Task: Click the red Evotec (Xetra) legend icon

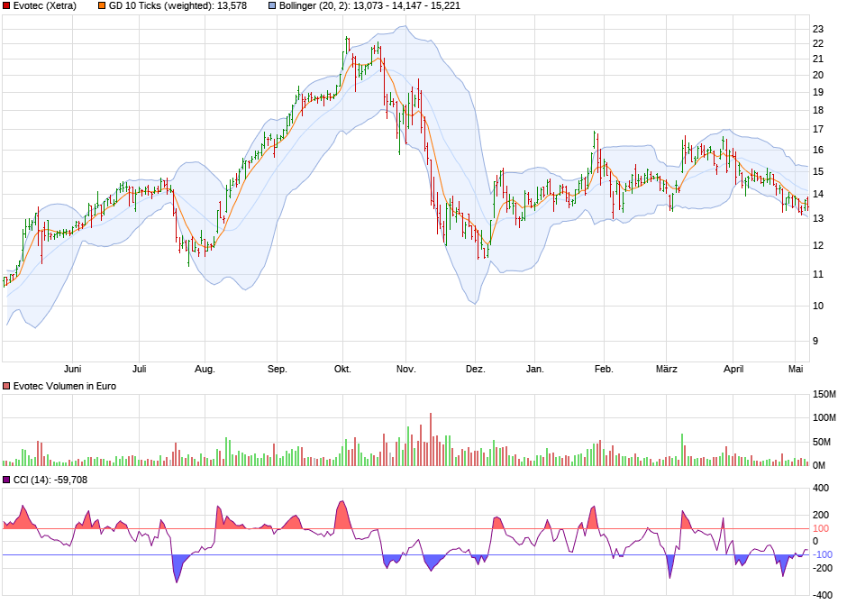Action: 7,7
